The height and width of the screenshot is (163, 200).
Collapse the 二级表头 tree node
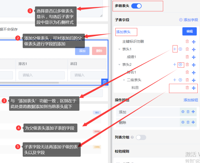click(124, 80)
